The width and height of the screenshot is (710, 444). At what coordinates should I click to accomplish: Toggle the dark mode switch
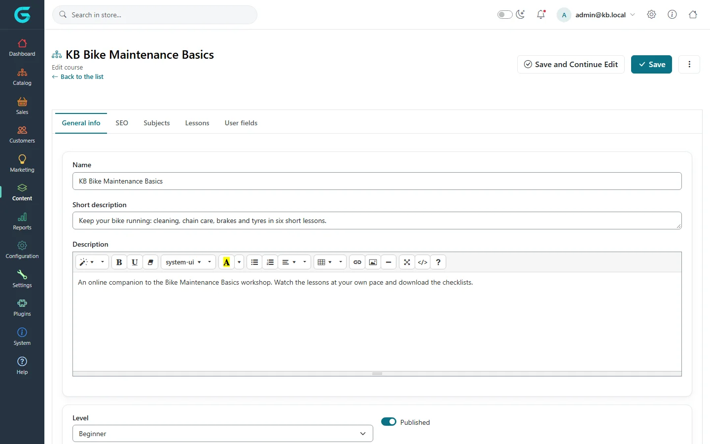click(x=505, y=15)
